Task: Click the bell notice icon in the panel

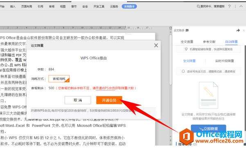Action: click(x=183, y=71)
